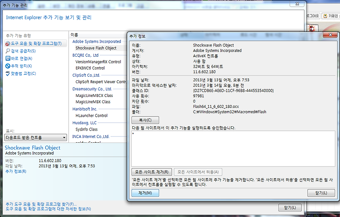The width and height of the screenshot is (340, 217).
Task: Click the folder path C:\Windows\System32\Macromed\Flash
Action: tap(229, 112)
